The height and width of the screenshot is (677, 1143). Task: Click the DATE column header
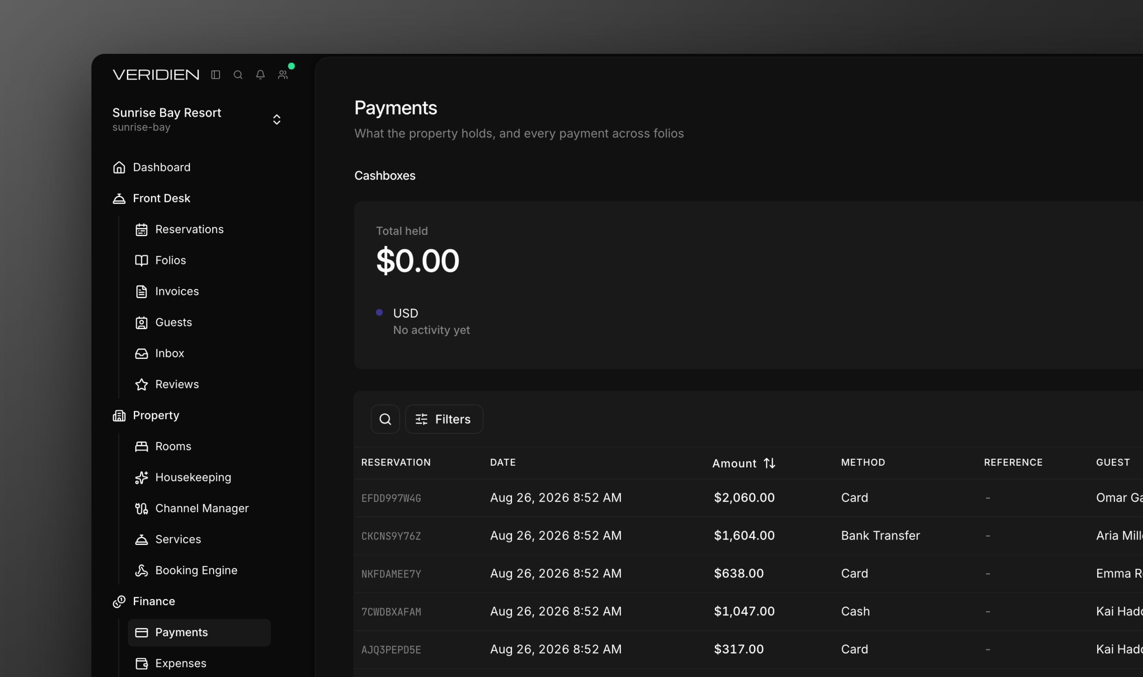click(x=503, y=462)
